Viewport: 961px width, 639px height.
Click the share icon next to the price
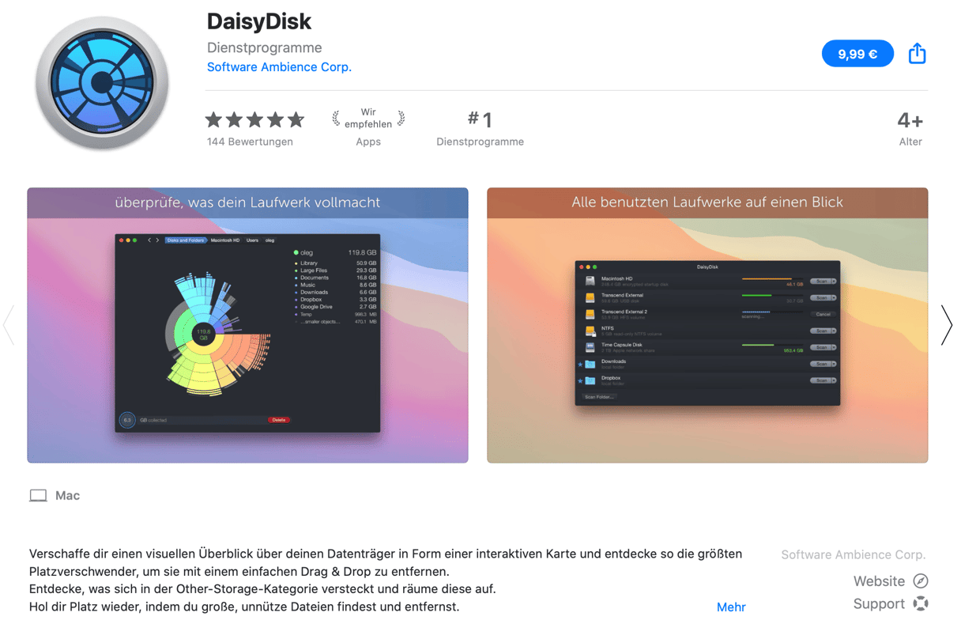tap(917, 53)
